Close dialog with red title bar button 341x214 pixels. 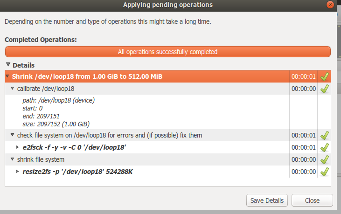point(330,5)
